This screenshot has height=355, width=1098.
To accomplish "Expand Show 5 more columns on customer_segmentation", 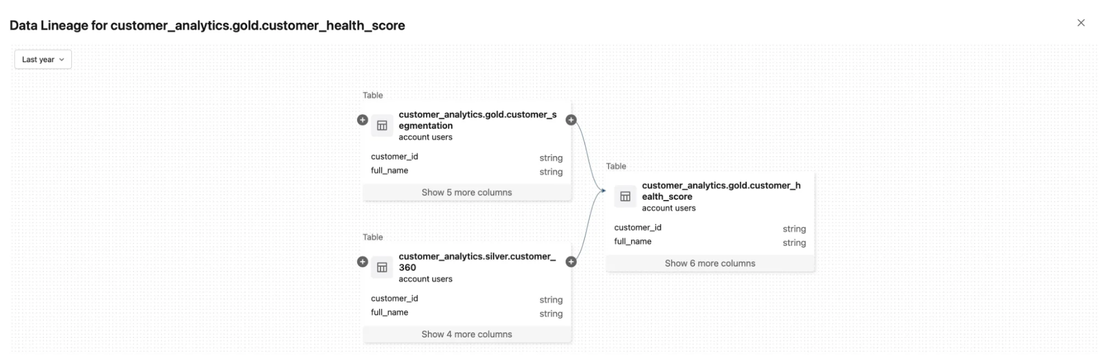I will (x=466, y=192).
